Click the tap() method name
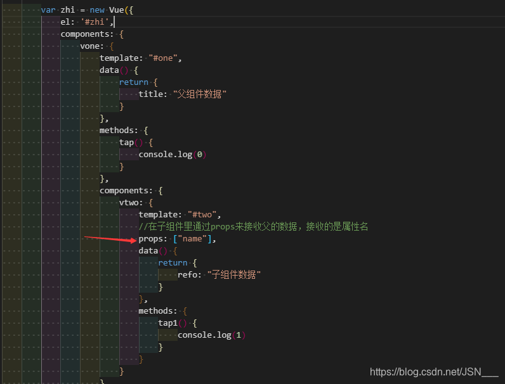505x384 pixels. [126, 143]
